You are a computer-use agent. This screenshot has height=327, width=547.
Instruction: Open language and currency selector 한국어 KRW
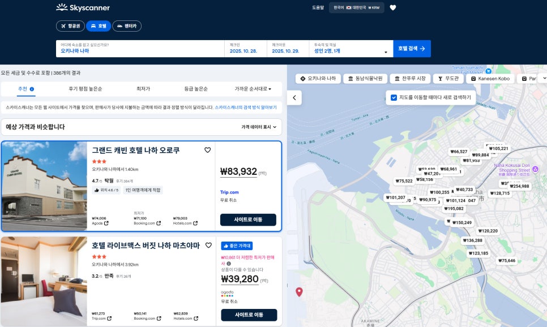click(x=357, y=7)
